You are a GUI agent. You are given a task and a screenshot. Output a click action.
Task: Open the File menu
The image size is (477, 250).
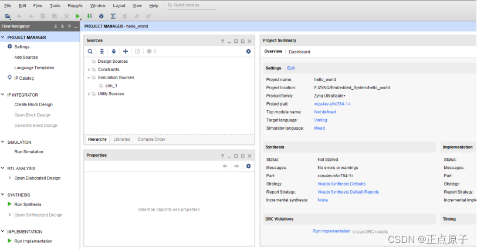coord(8,5)
